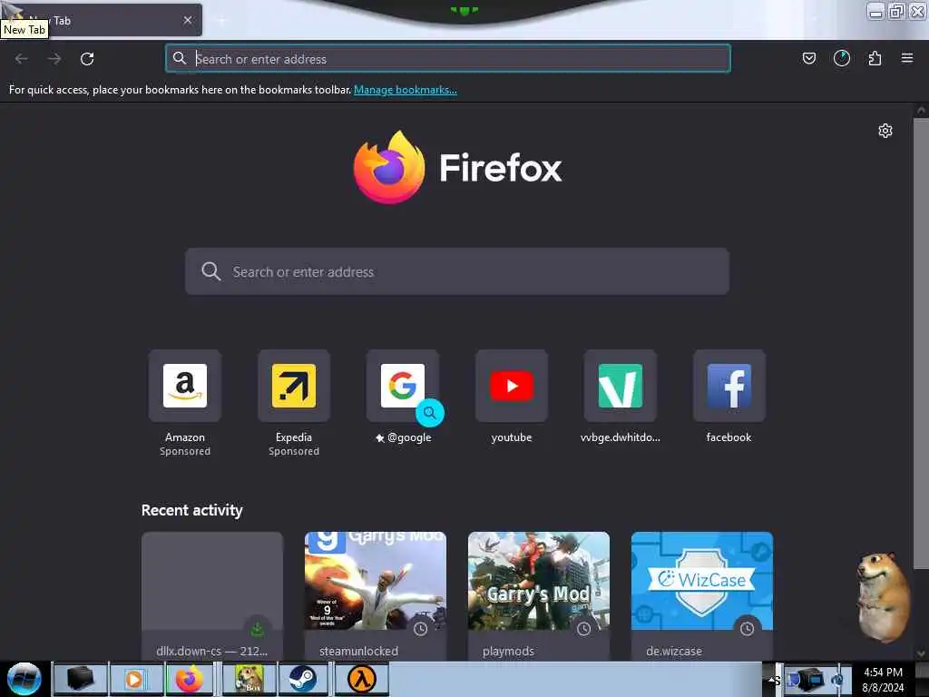This screenshot has height=697, width=929.
Task: Focus the top address bar field
Action: coord(448,59)
